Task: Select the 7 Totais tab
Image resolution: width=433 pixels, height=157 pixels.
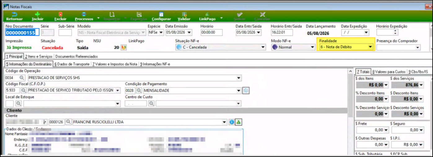Action: [x=362, y=72]
